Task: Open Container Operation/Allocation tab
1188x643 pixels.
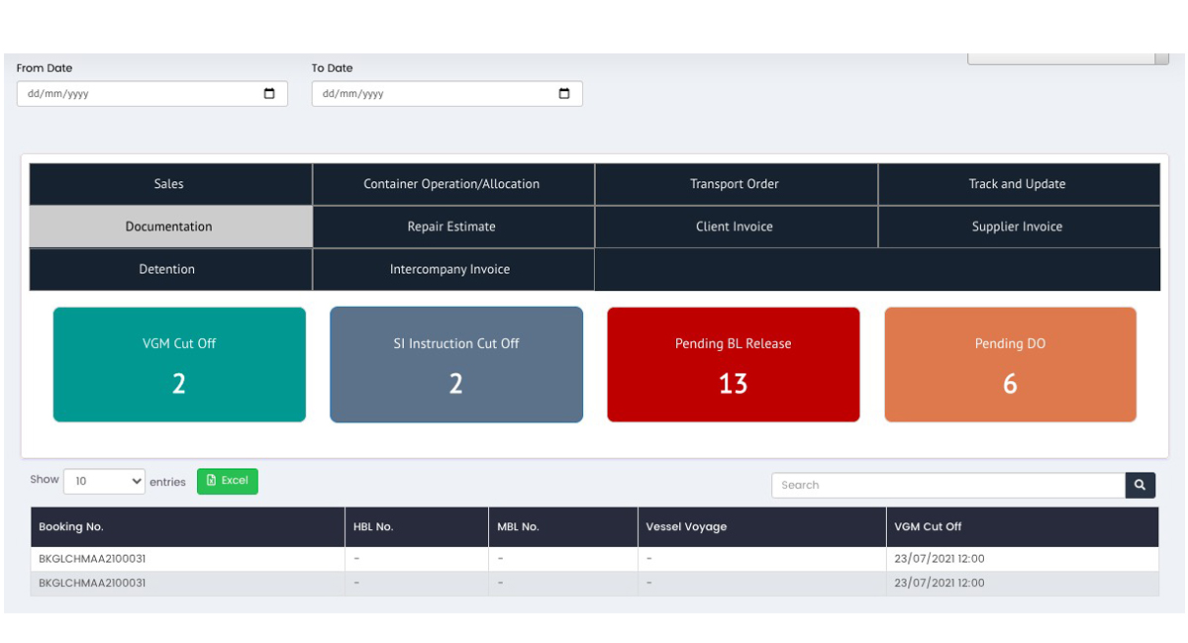Action: (452, 184)
